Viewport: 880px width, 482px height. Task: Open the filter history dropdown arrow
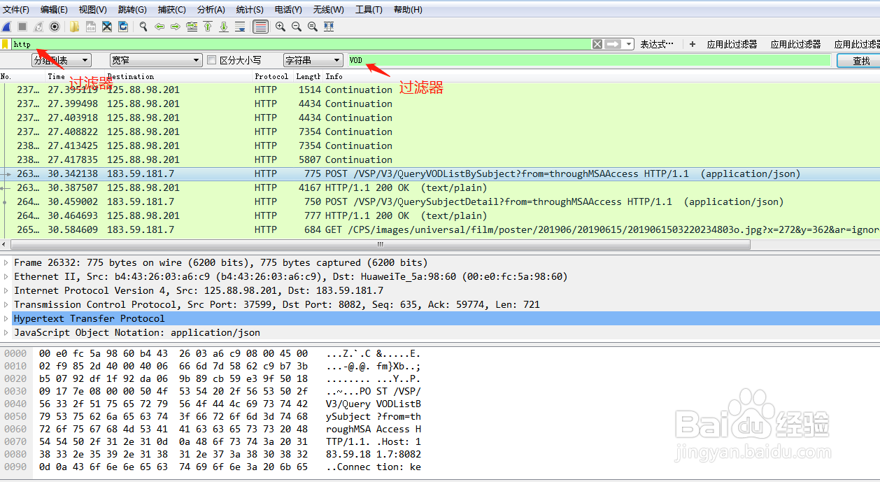pyautogui.click(x=628, y=43)
